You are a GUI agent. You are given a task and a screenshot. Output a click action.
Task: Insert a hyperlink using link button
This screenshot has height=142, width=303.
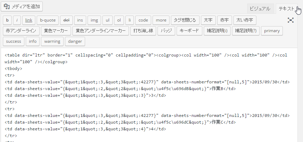29,20
